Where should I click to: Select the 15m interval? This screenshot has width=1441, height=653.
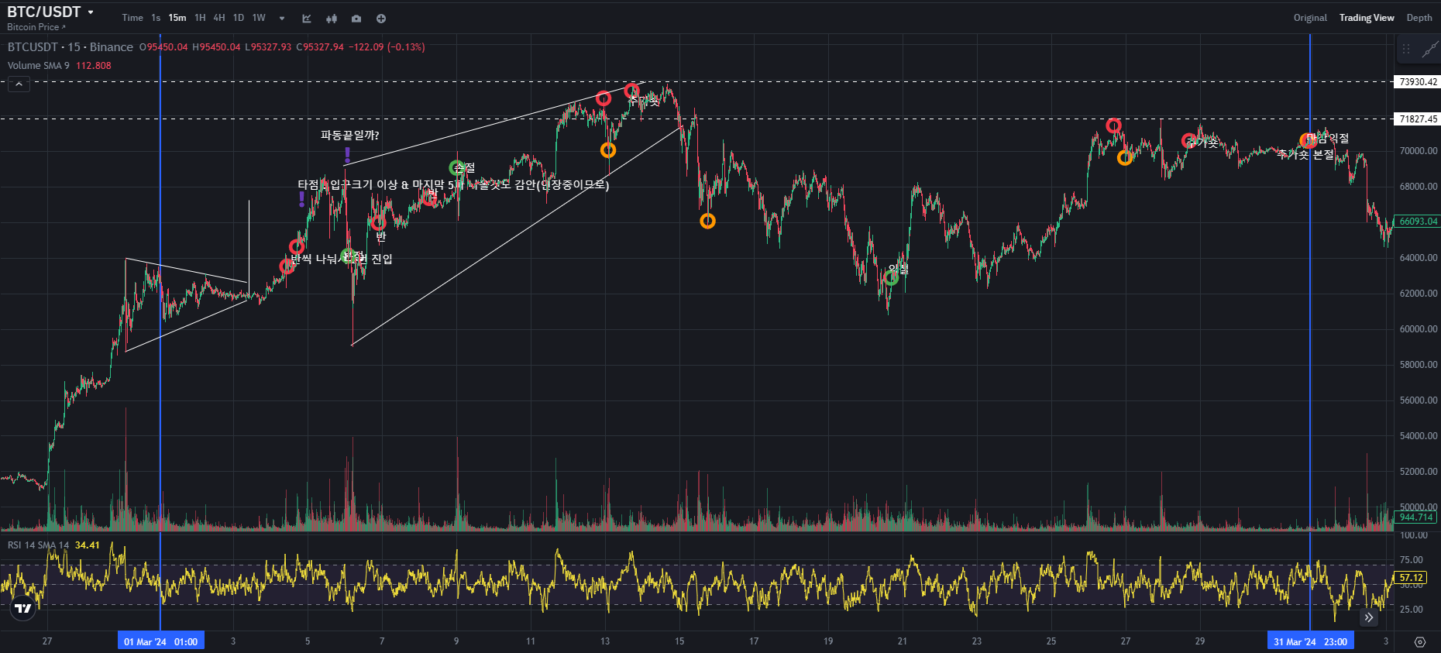point(177,18)
